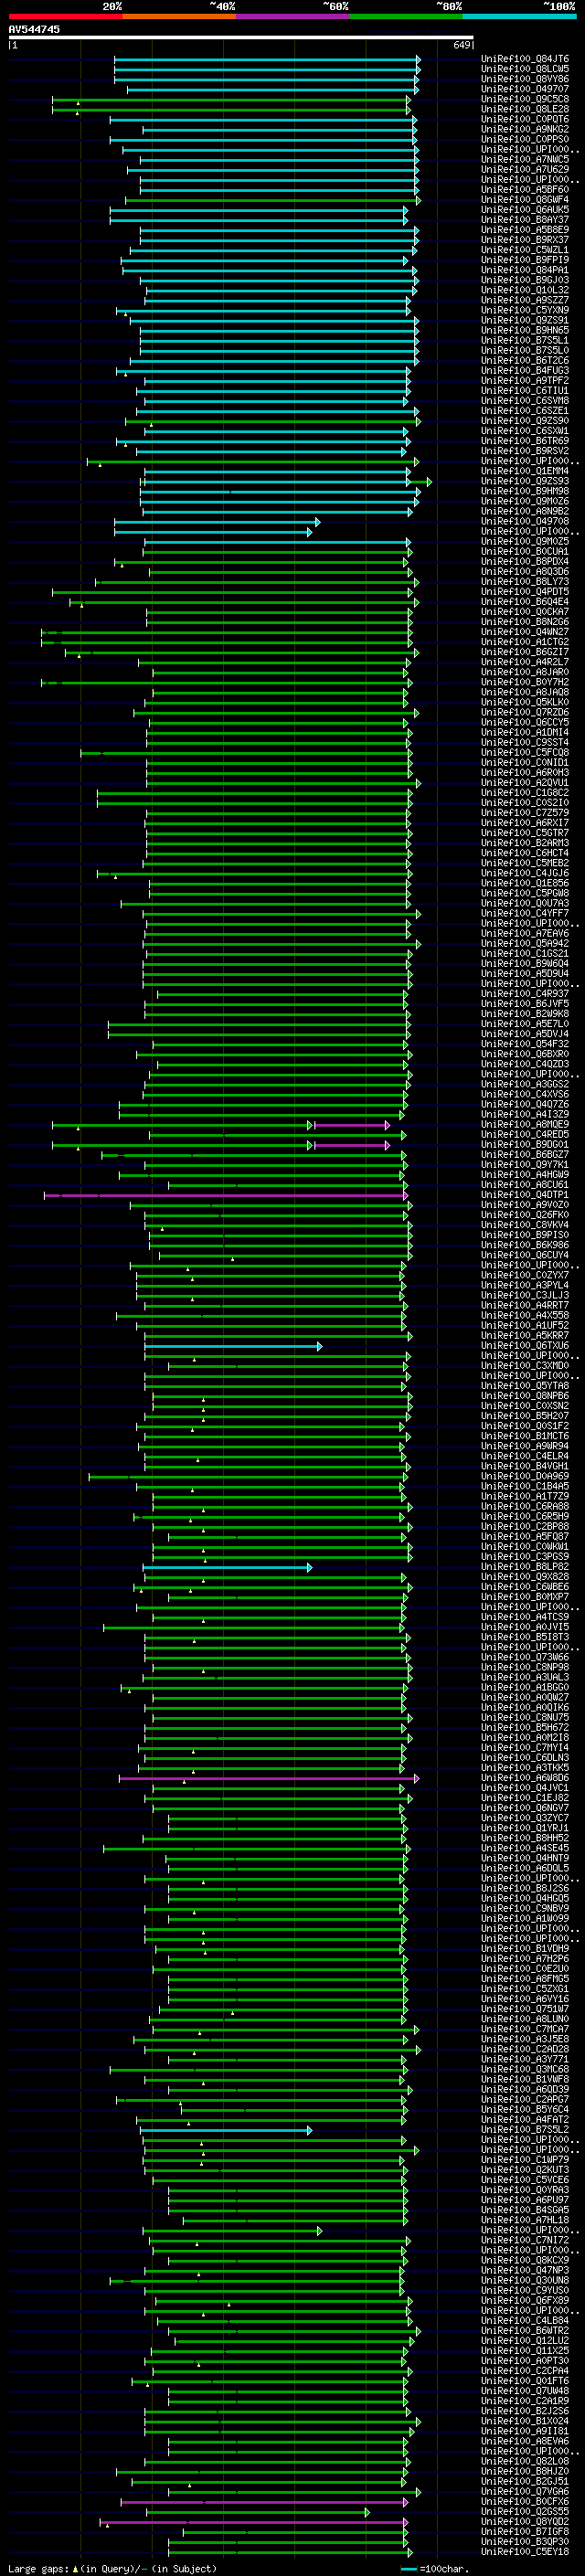The height and width of the screenshot is (2576, 585).
Task: Open hit UniRef100_Q84JT6
Action: (525, 59)
